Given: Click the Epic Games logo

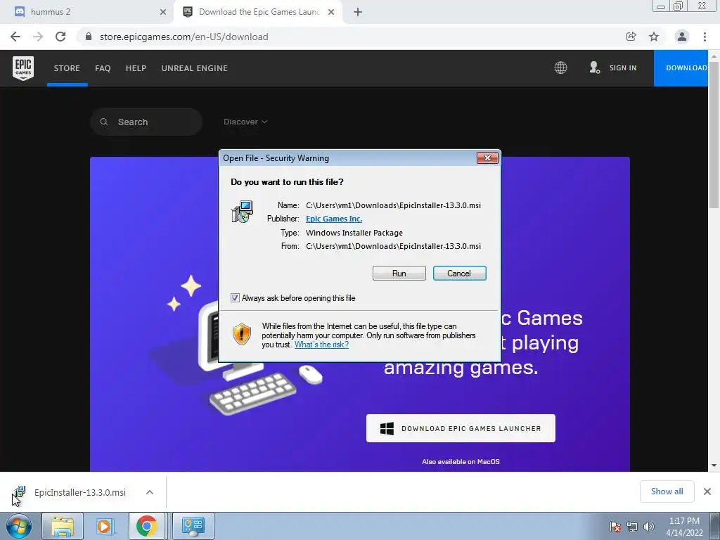Looking at the screenshot, I should (23, 68).
